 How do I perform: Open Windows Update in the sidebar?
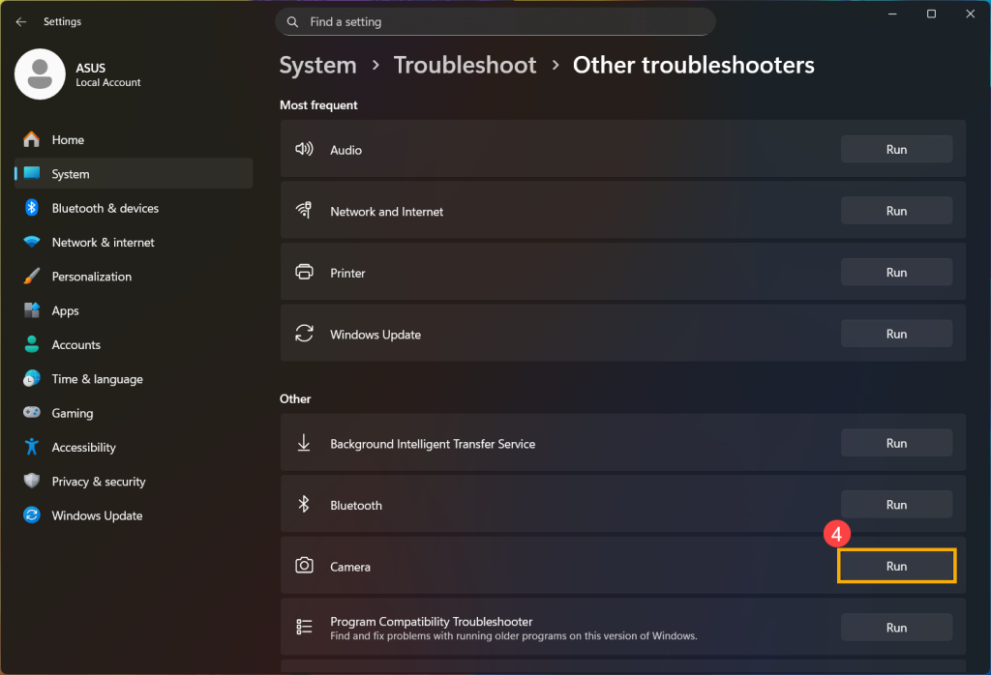(x=97, y=515)
